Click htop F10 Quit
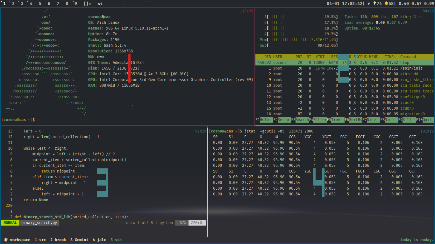The width and height of the screenshot is (435, 244). (x=424, y=120)
